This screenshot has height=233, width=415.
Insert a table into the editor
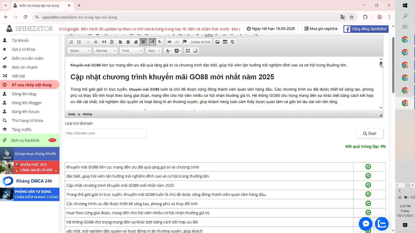(x=225, y=42)
